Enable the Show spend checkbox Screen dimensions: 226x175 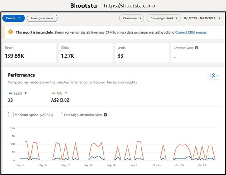coord(10,115)
